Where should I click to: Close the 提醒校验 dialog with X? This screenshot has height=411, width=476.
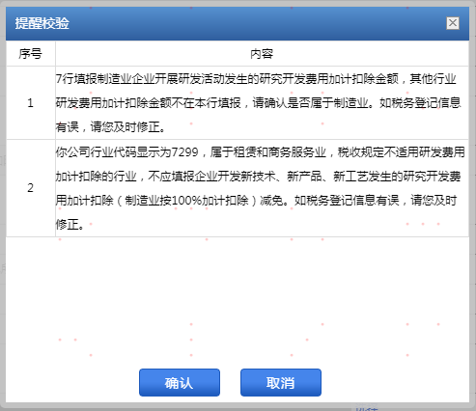pyautogui.click(x=453, y=23)
